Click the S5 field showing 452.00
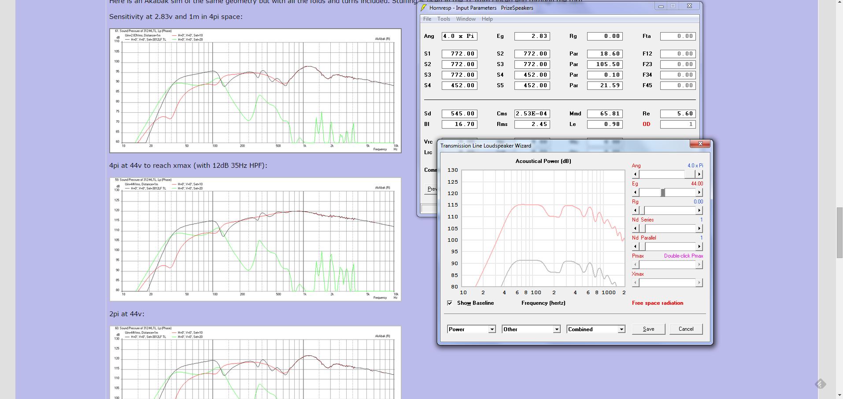This screenshot has width=843, height=399. point(532,85)
